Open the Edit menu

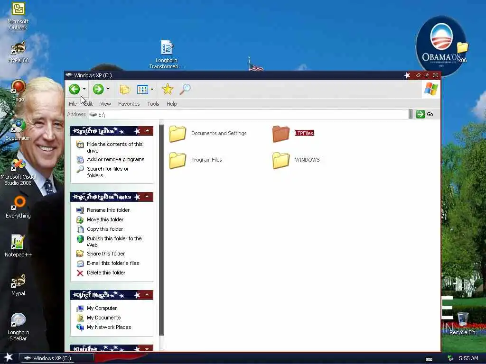[x=88, y=104]
